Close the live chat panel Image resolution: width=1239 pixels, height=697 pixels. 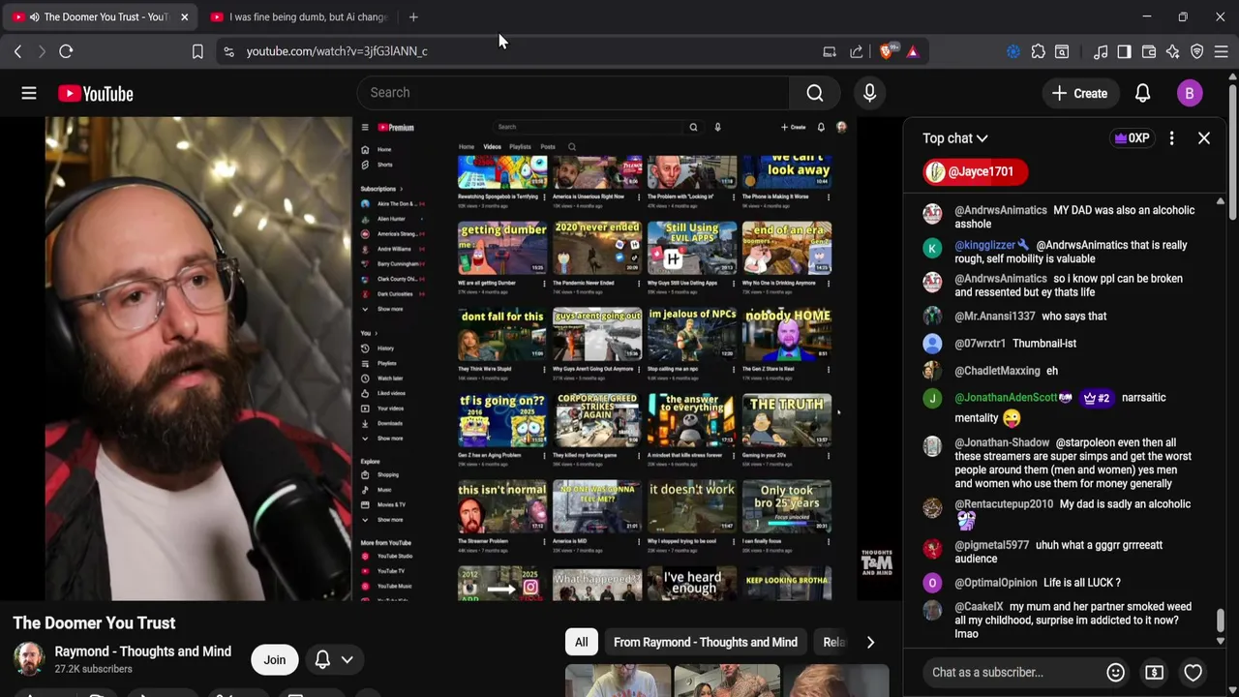1204,138
